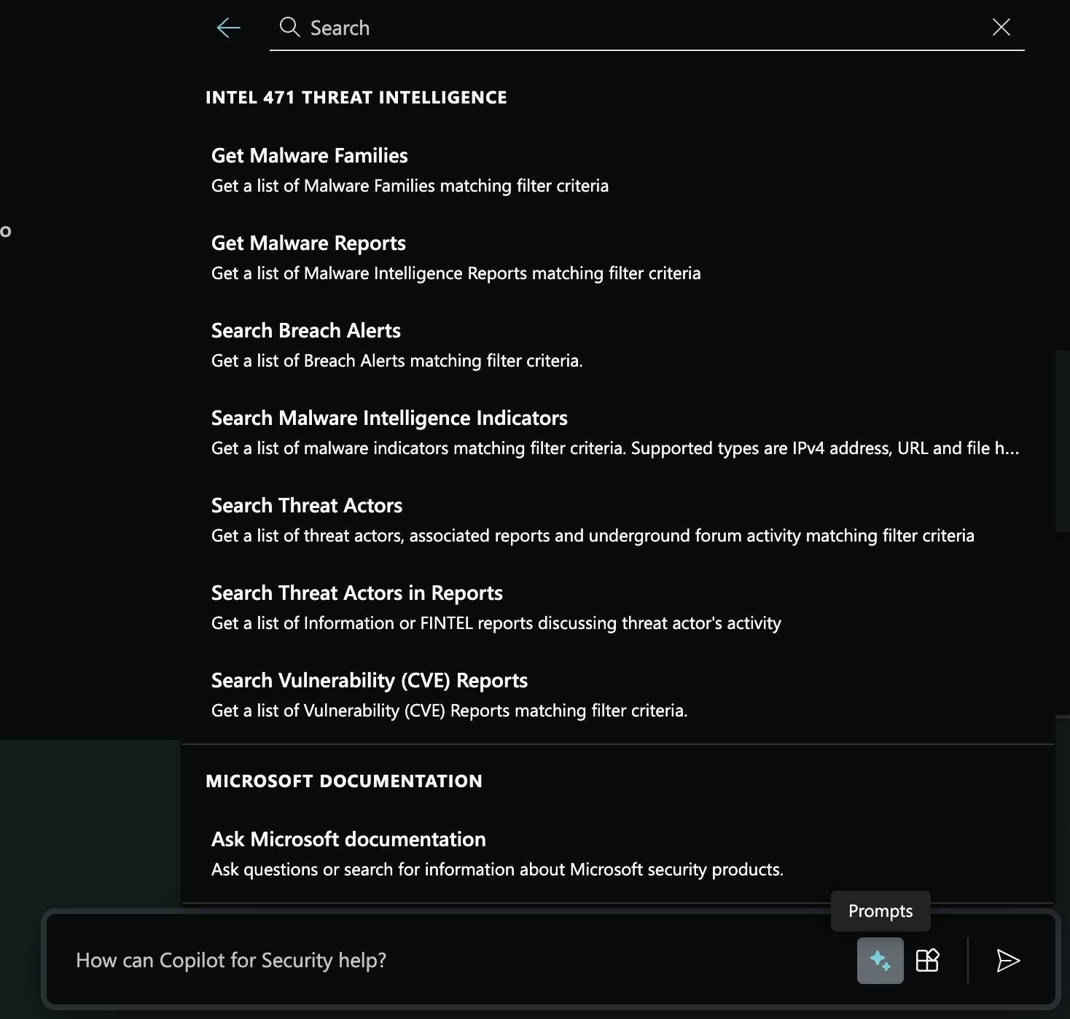Click the Prompts tooltip label

[x=880, y=911]
